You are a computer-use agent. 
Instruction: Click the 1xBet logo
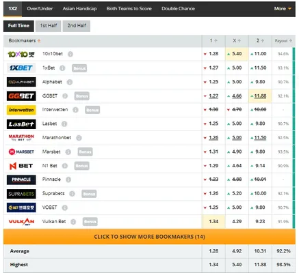tap(21, 68)
